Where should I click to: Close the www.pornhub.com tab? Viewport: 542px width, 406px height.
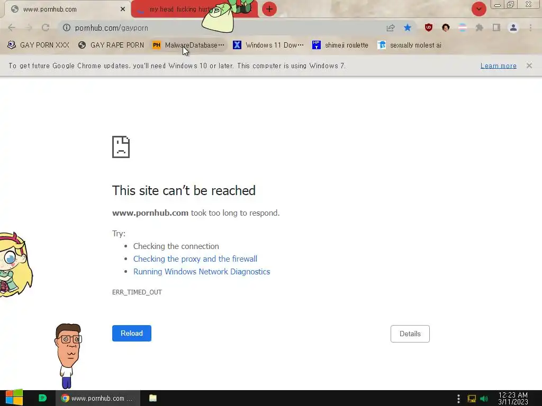123,10
